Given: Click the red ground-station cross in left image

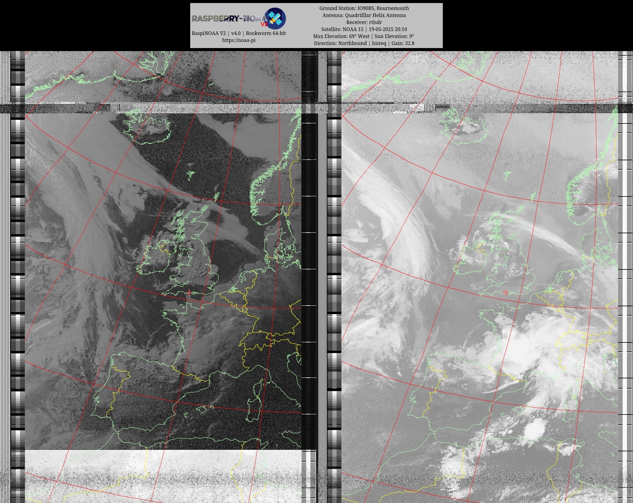Looking at the screenshot, I should pyautogui.click(x=189, y=293).
